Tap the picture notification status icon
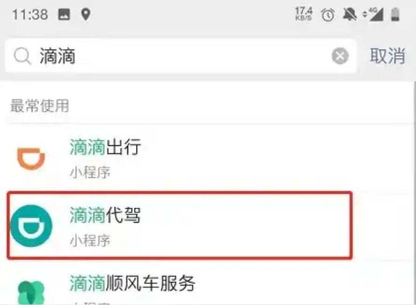The width and height of the screenshot is (416, 305). click(x=64, y=15)
